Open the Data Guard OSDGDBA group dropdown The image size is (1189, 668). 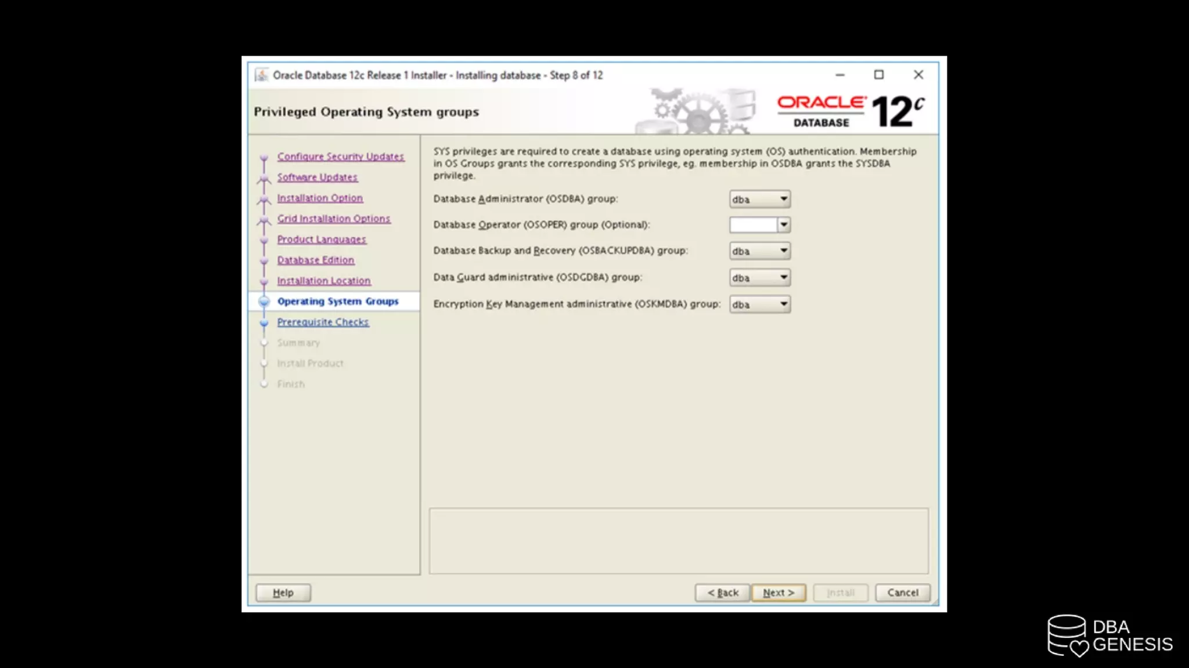(783, 278)
